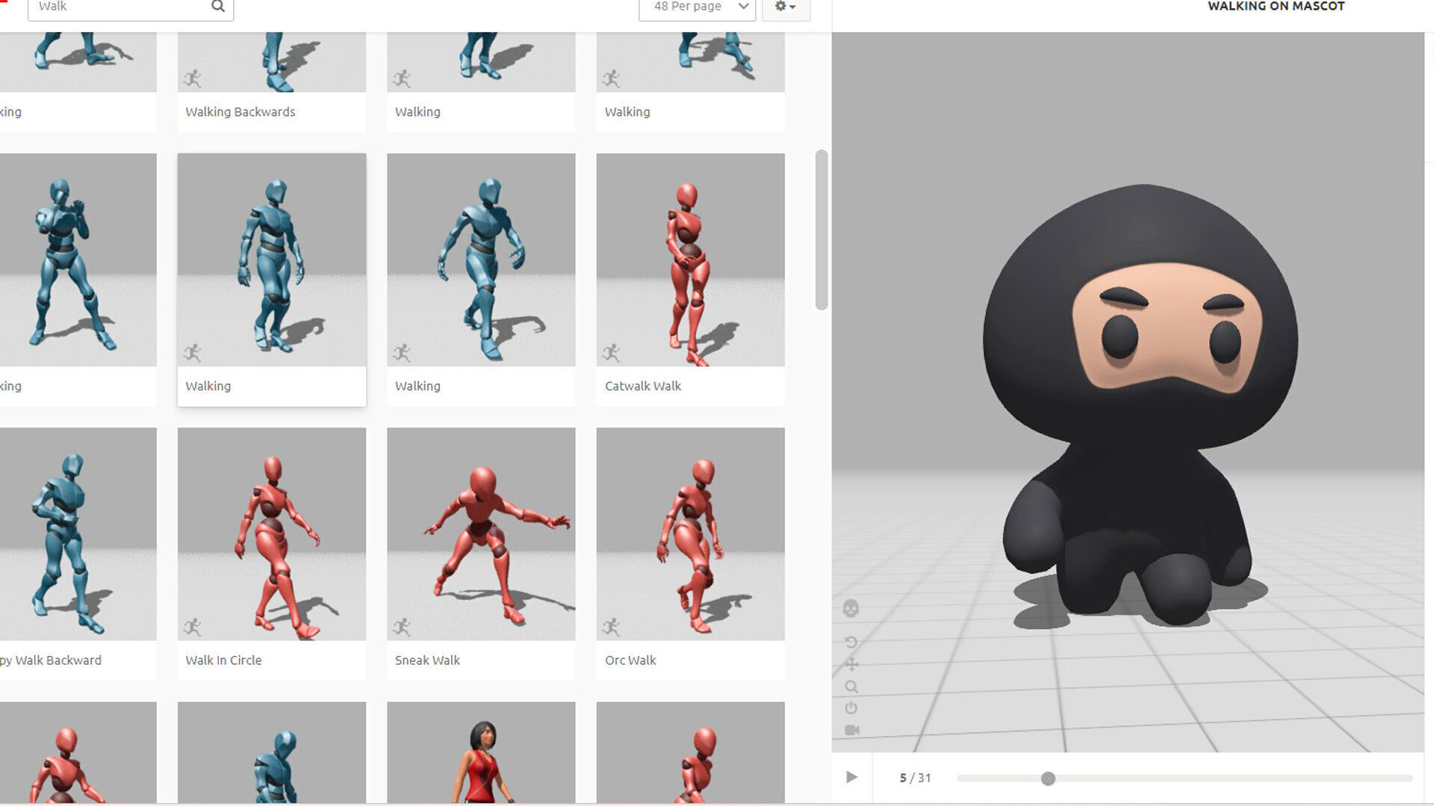The image size is (1434, 806).
Task: Click running-figure icon on Walk In Circle card
Action: 193,626
